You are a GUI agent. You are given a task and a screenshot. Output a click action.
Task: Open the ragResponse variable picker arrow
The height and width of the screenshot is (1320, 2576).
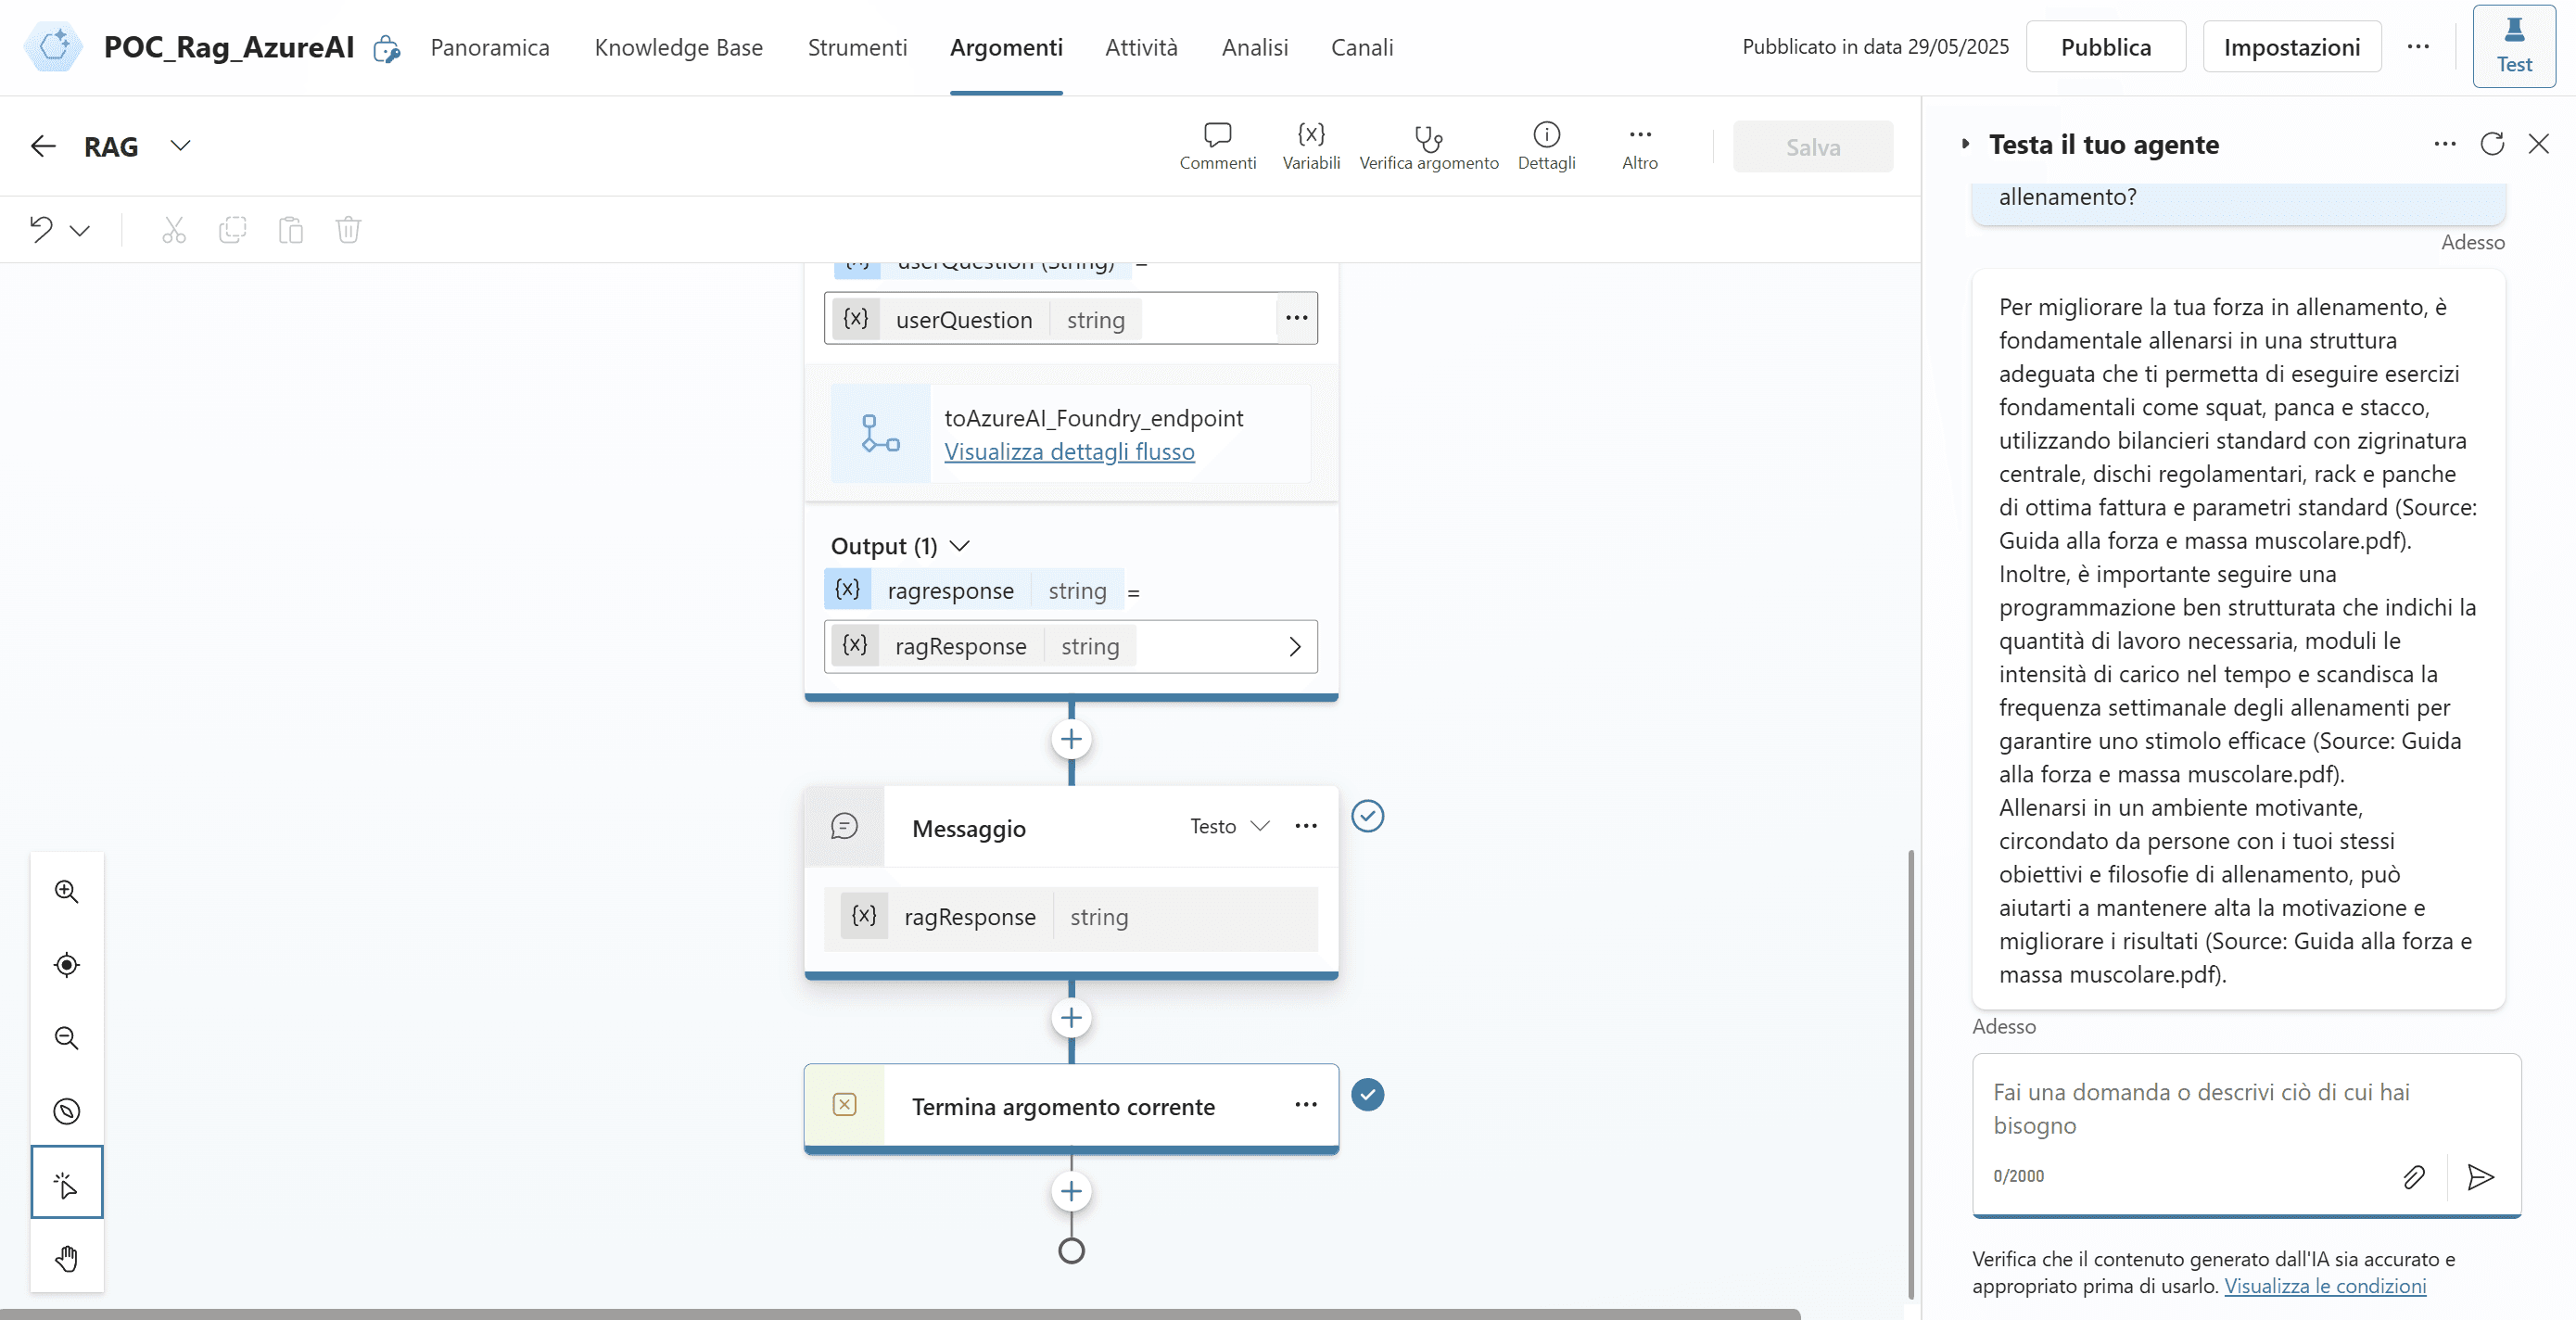click(x=1295, y=646)
